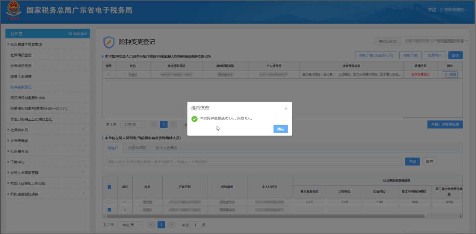476x234 pixels.
Task: Close the 提示信息 dialog with X
Action: tap(286, 108)
